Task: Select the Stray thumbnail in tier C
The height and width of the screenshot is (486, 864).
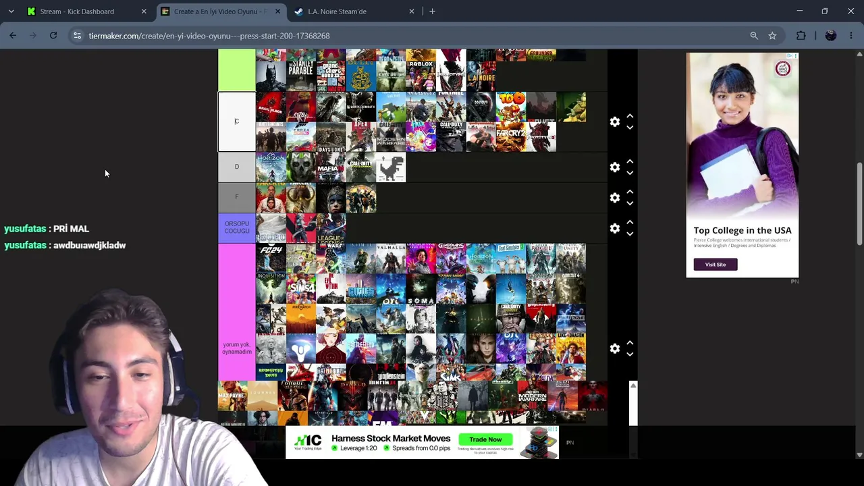Action: pos(300,107)
